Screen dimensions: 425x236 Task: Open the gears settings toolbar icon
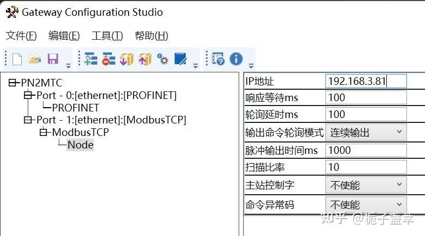pyautogui.click(x=162, y=59)
